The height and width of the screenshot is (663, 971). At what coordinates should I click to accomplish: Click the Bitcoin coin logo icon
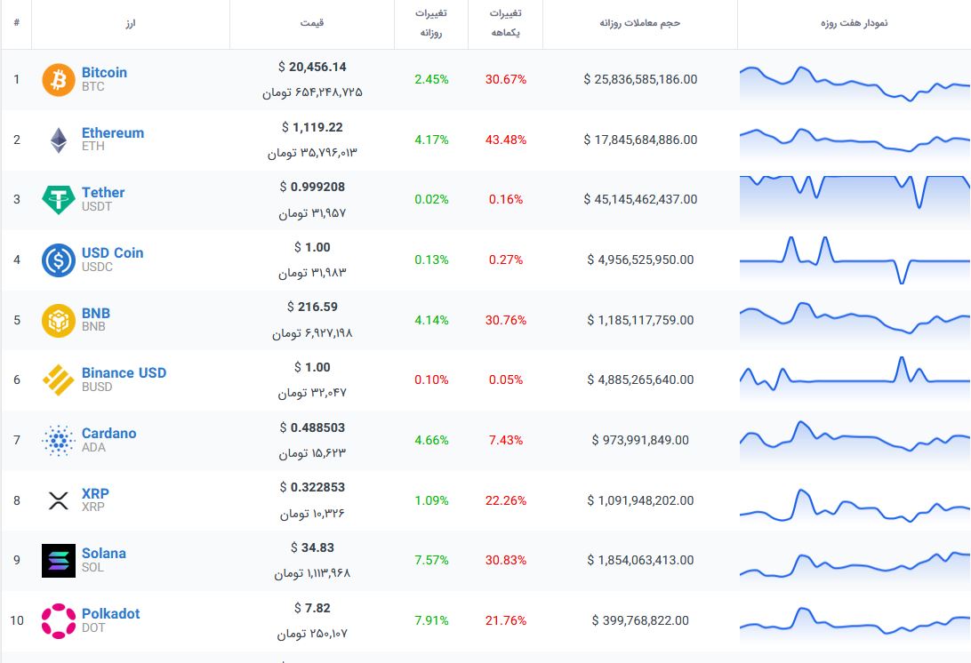[58, 79]
